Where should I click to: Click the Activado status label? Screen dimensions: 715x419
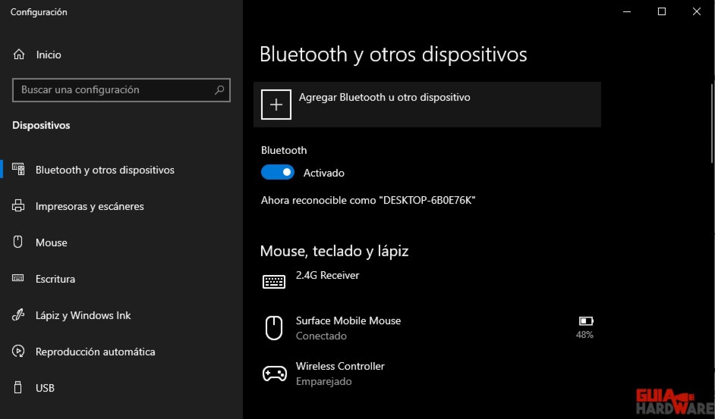(x=324, y=173)
